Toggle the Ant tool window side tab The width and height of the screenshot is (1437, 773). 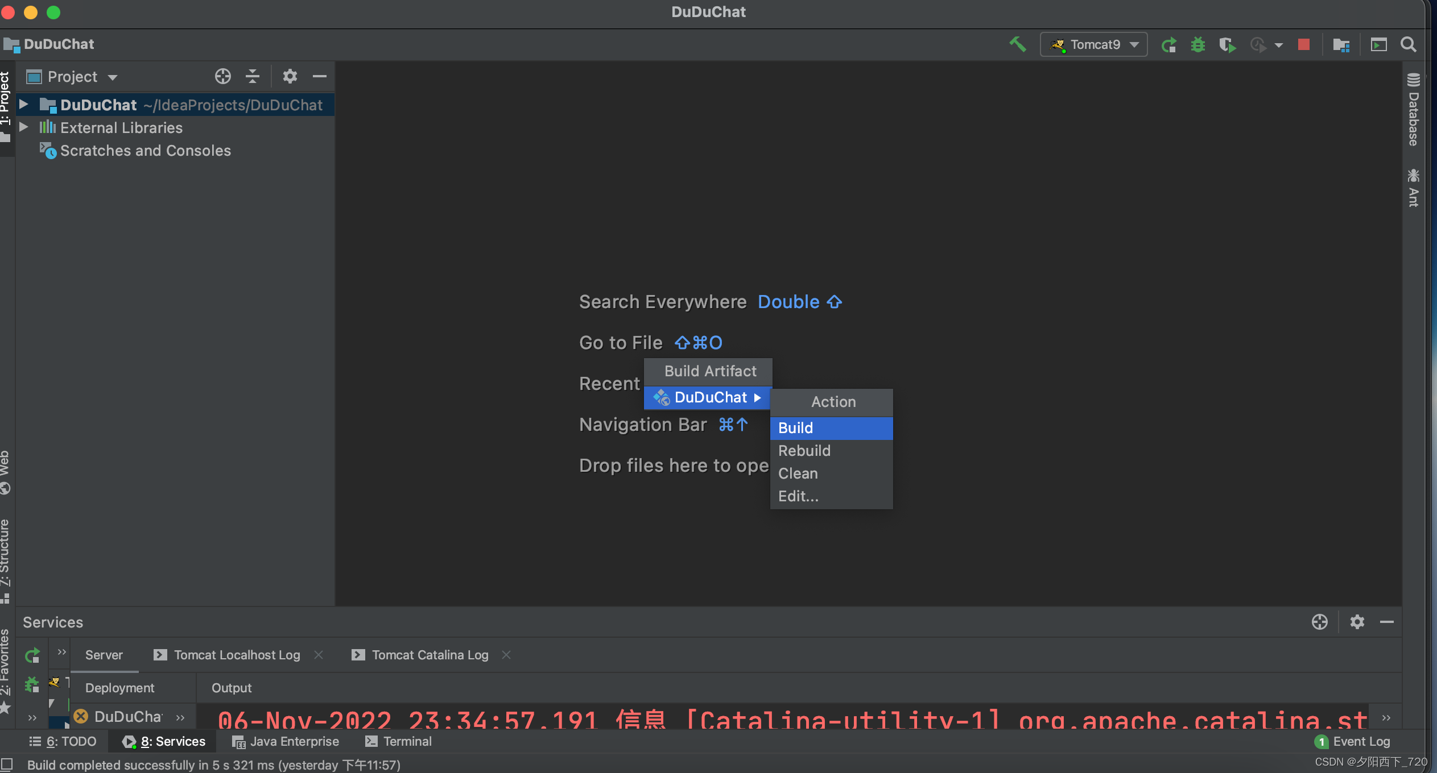coord(1414,188)
